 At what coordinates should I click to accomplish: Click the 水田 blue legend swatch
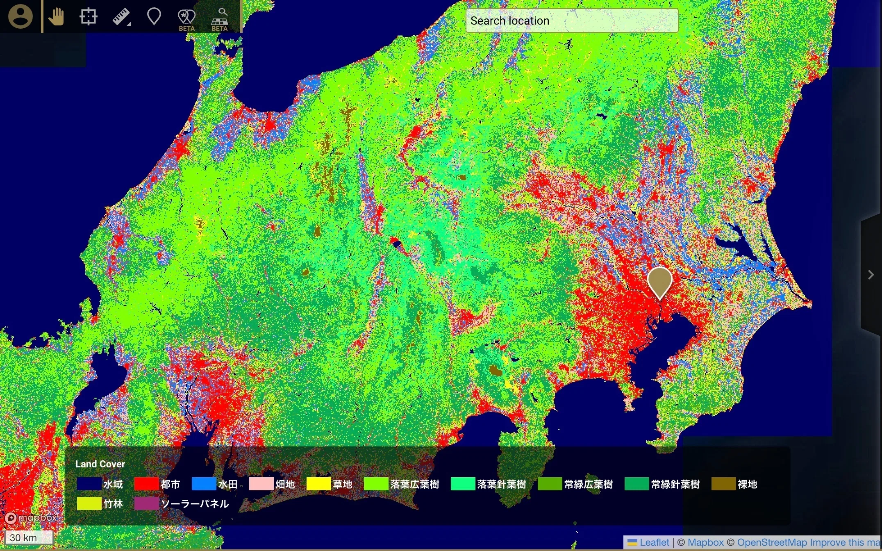pos(204,484)
